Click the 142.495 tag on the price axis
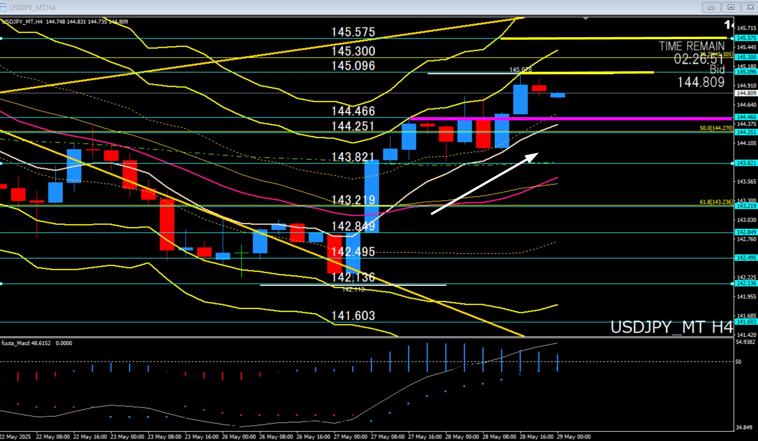Image resolution: width=758 pixels, height=441 pixels. 746,258
